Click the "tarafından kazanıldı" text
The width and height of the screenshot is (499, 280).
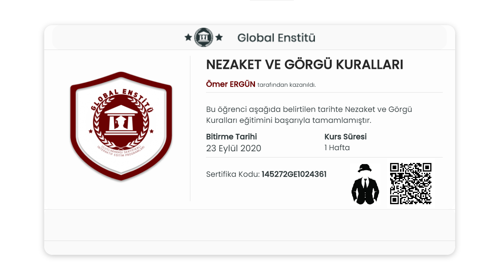point(287,85)
